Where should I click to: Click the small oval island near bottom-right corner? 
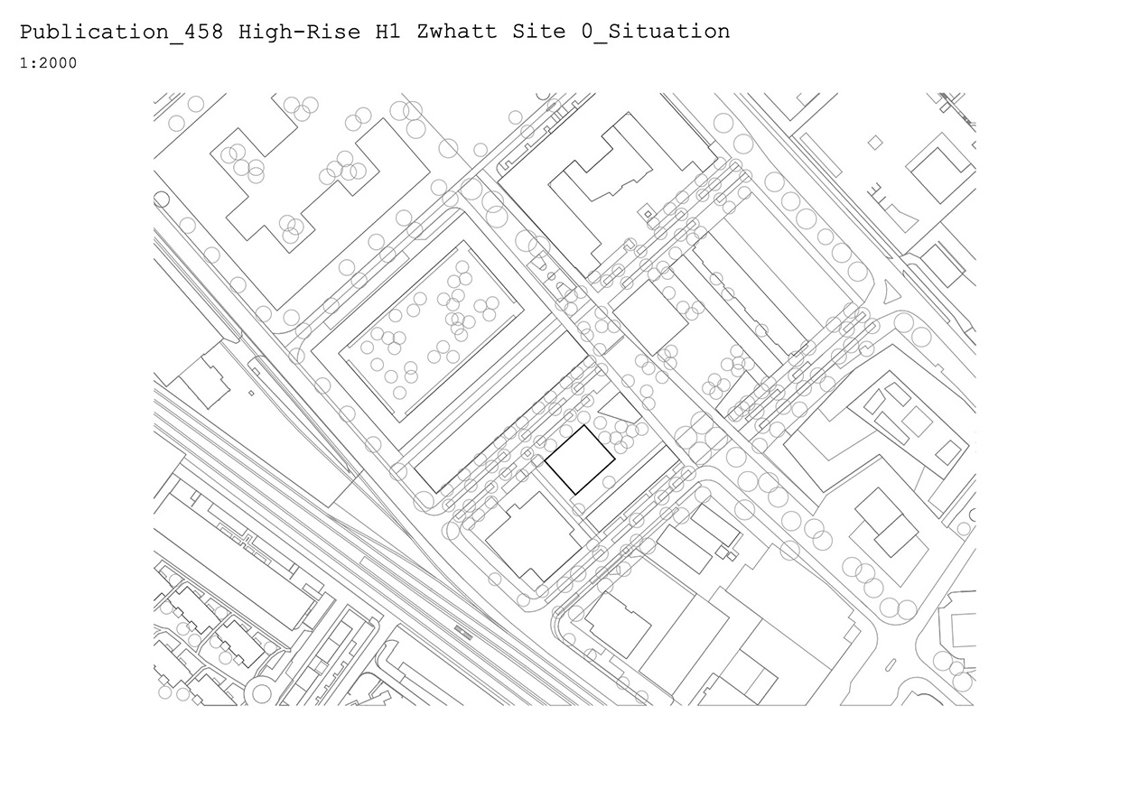pyautogui.click(x=890, y=664)
